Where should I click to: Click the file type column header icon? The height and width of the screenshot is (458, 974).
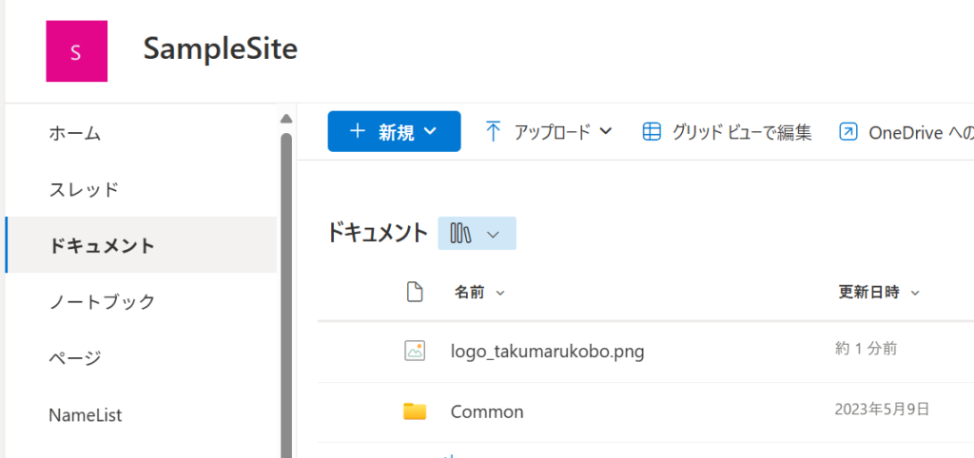point(414,293)
